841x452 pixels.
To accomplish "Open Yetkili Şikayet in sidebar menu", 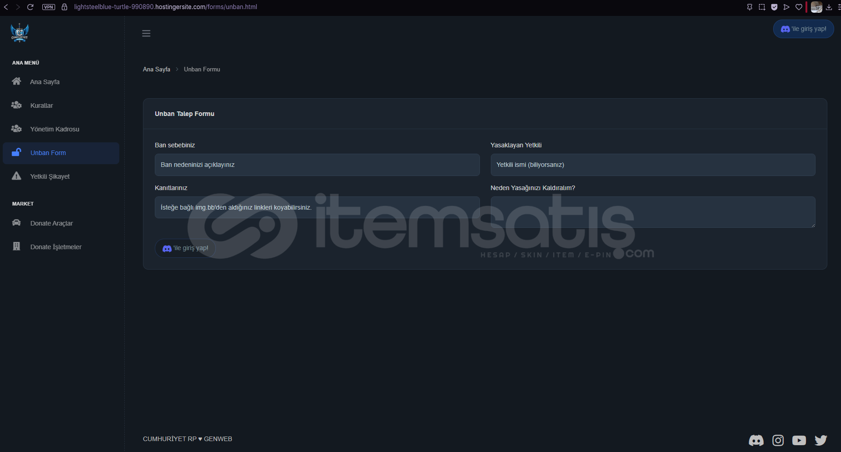I will click(x=61, y=176).
